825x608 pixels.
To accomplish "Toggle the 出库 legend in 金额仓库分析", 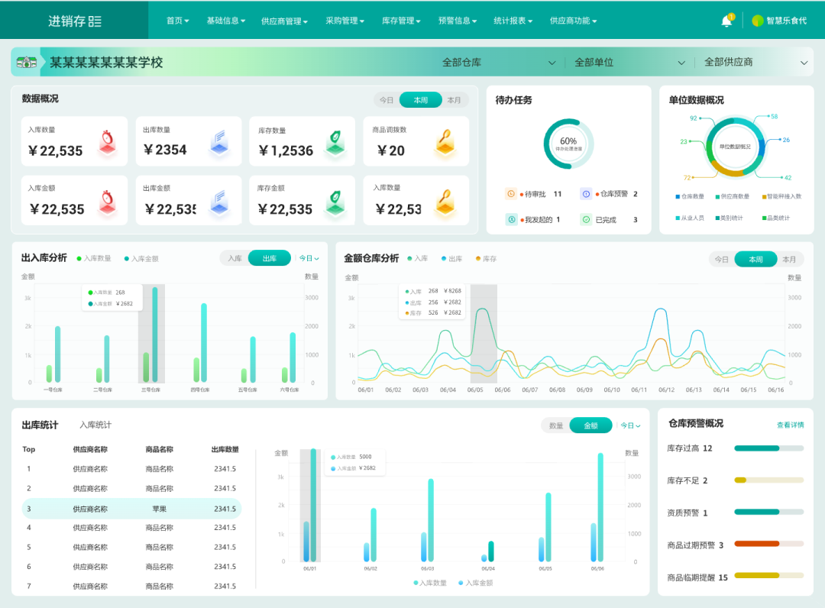I will [452, 258].
